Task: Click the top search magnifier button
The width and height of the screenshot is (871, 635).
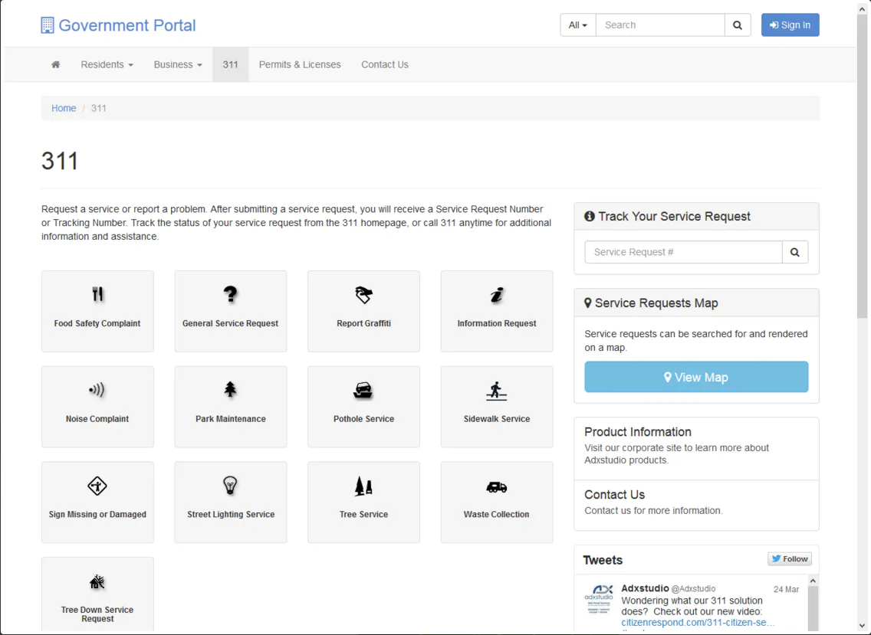Action: (738, 25)
